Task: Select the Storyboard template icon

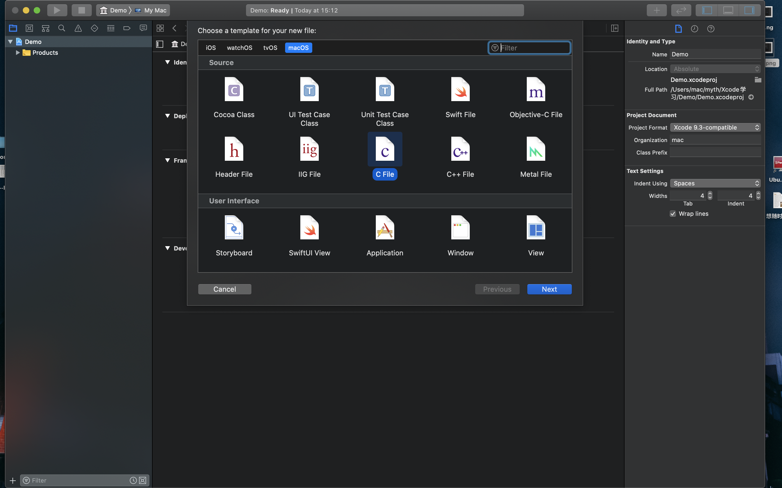Action: (234, 227)
